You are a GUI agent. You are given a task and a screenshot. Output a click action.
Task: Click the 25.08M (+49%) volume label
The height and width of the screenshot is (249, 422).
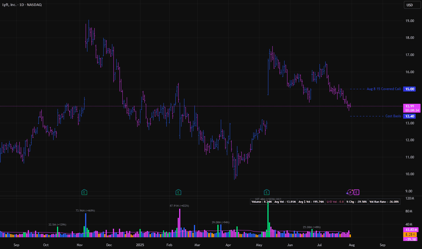pyautogui.click(x=312, y=227)
